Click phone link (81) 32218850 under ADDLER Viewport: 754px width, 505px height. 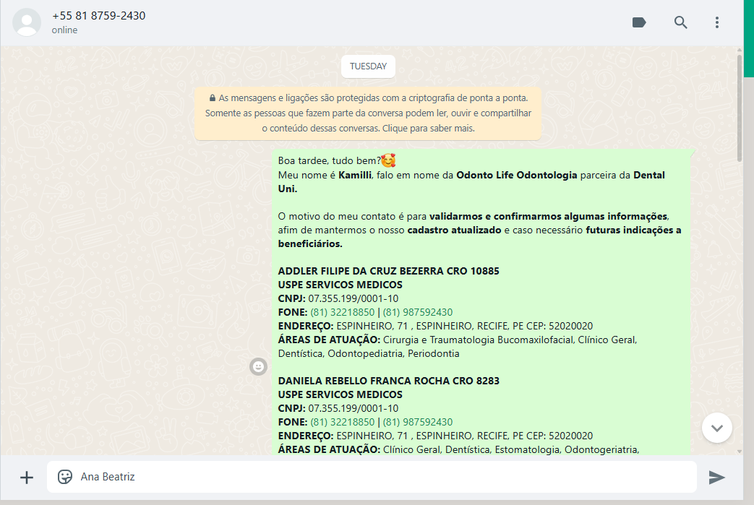(343, 312)
